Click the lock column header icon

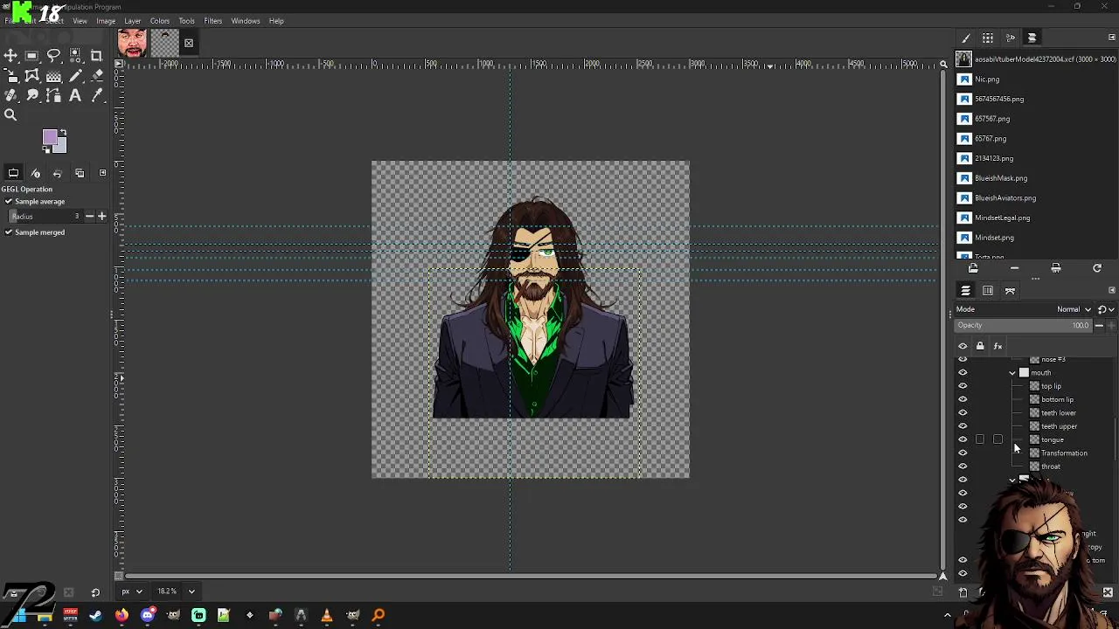pyautogui.click(x=980, y=346)
